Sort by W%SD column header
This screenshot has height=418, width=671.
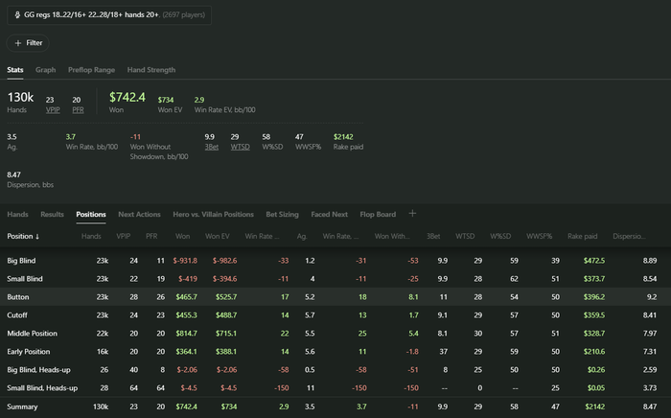pos(500,236)
